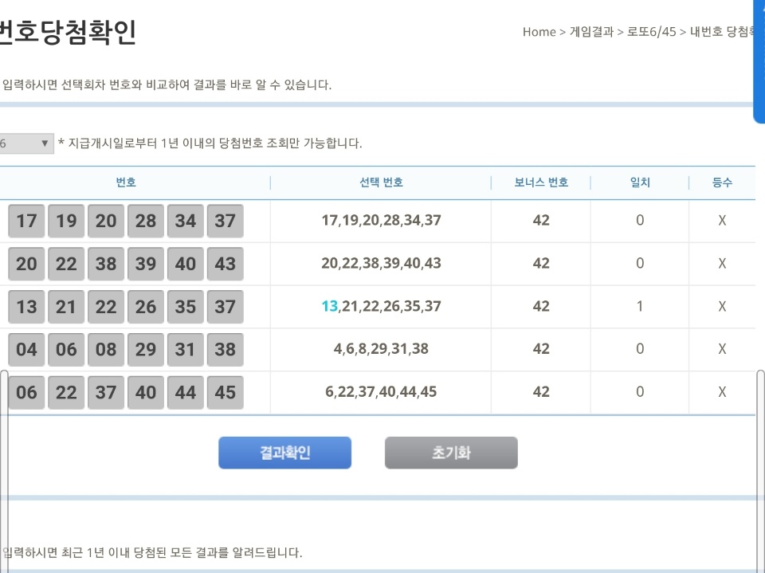Click the 결과확인 button
Viewport: 765px width, 573px height.
[284, 453]
